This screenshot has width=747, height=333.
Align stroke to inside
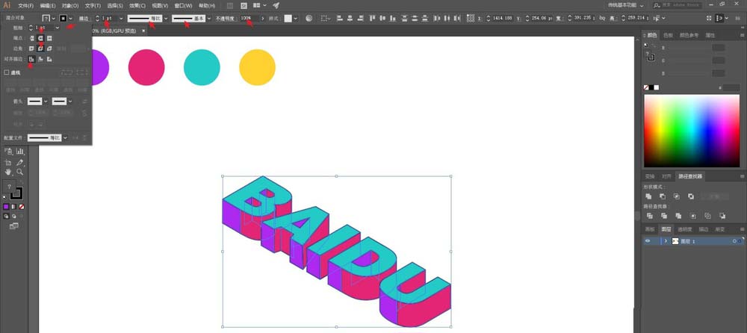point(40,59)
